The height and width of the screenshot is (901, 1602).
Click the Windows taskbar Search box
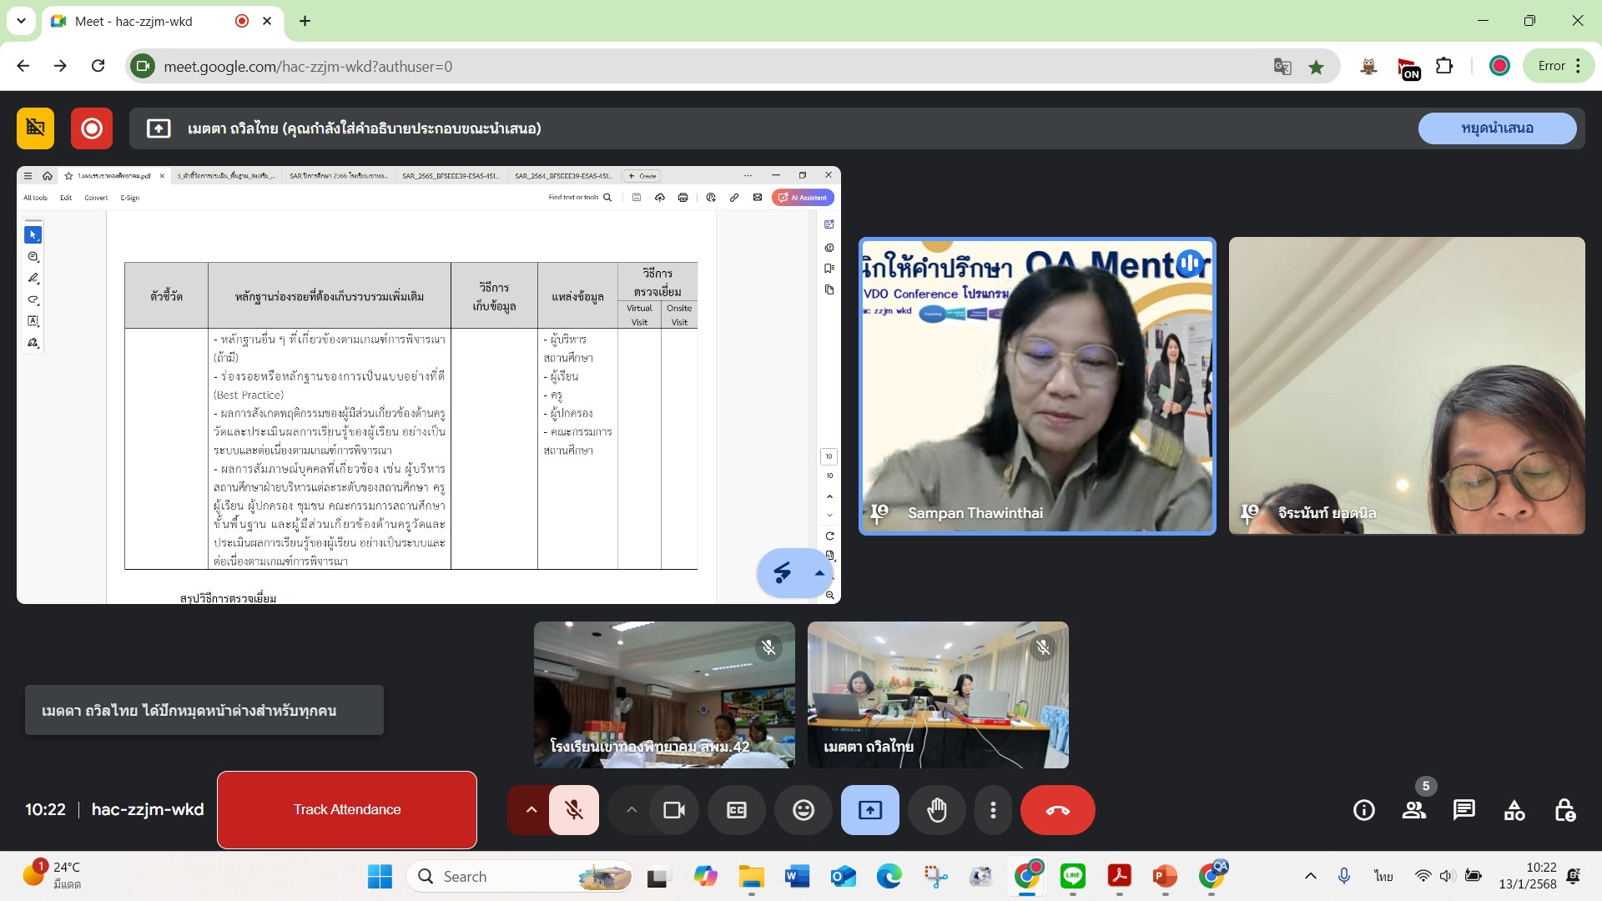click(519, 876)
